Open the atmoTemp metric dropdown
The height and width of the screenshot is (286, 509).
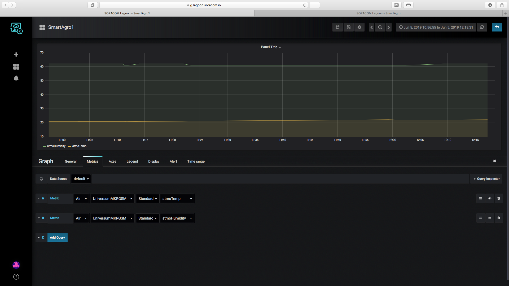pos(177,199)
